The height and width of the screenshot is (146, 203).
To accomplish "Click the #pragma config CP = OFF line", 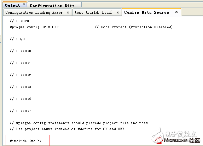I will [34, 27].
